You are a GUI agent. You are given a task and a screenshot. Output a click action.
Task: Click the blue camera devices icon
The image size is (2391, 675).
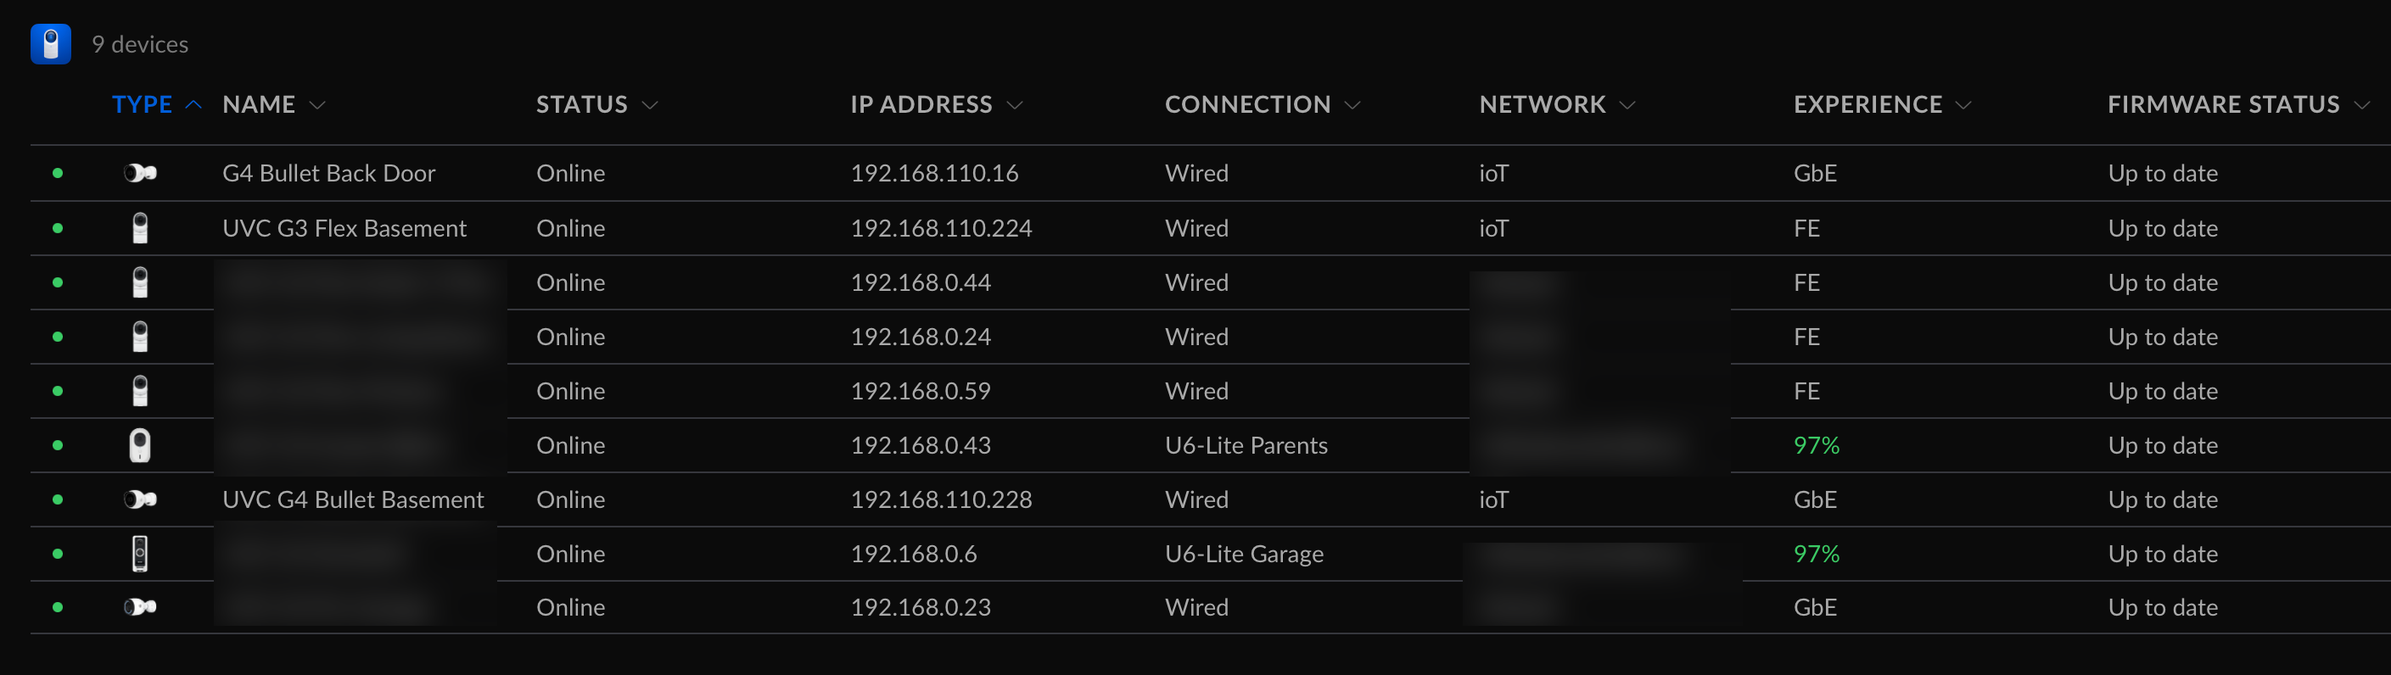(51, 44)
